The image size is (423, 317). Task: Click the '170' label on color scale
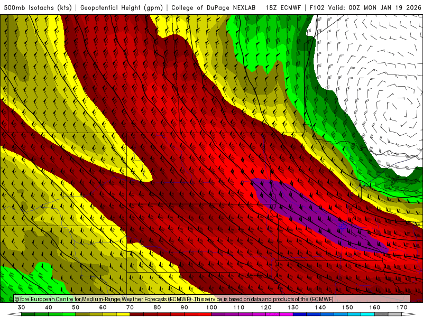click(402, 307)
